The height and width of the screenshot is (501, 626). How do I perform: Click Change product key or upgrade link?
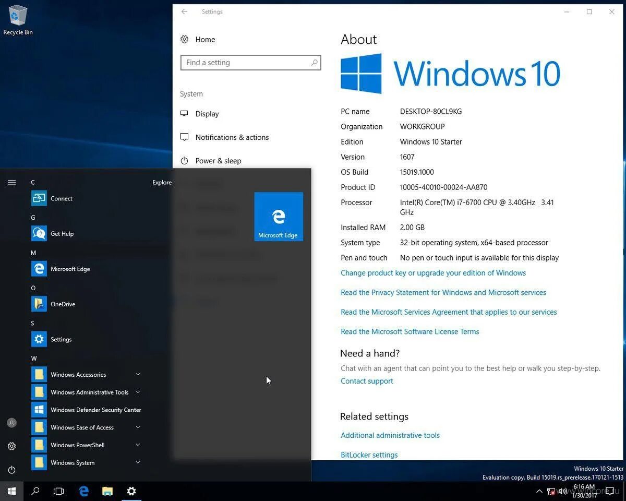433,273
